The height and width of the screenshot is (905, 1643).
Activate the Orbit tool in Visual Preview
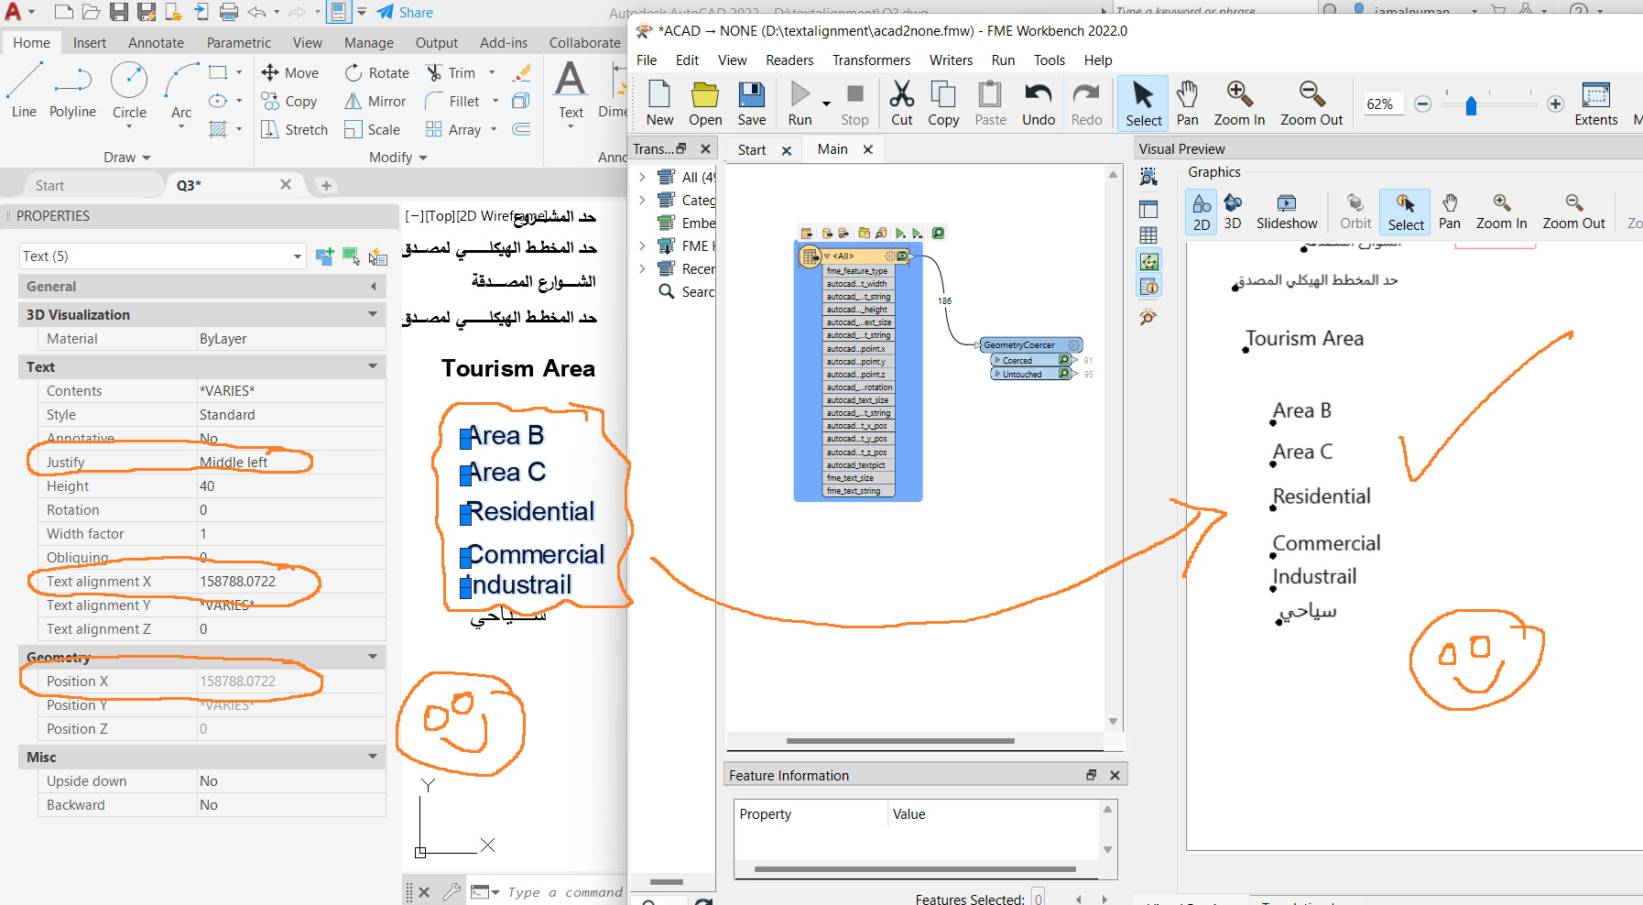(x=1355, y=210)
